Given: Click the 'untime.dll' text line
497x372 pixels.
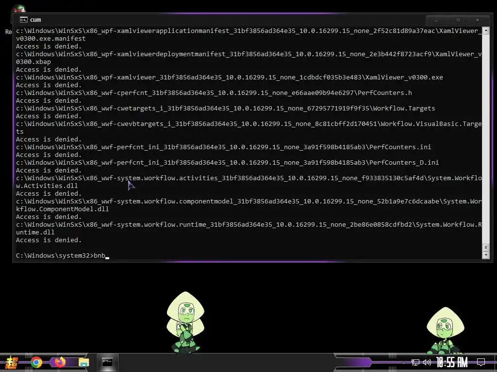Looking at the screenshot, I should coord(35,232).
